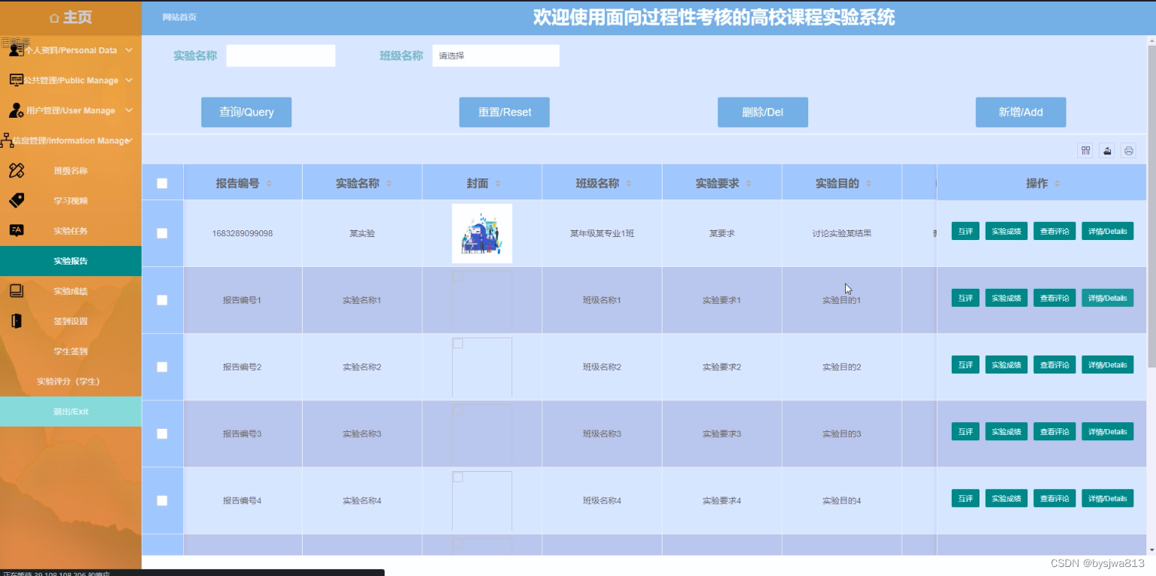
Task: Open the column filter icon above table
Action: (x=1085, y=150)
